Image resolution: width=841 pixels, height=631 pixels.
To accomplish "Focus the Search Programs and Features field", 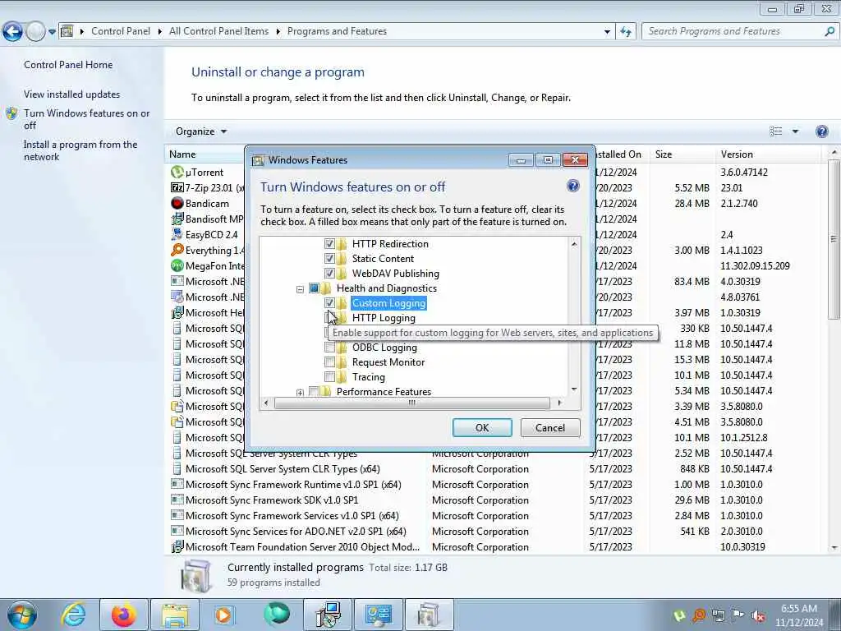I will click(733, 31).
